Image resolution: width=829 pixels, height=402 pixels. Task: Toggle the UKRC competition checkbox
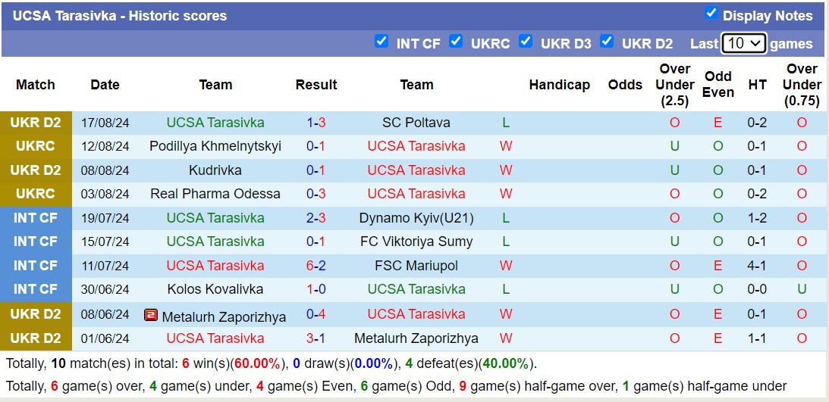tap(456, 42)
